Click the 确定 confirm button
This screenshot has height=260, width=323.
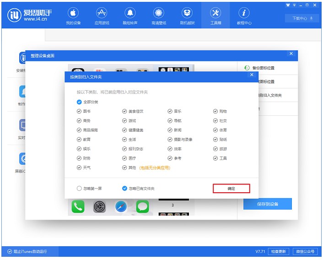click(x=231, y=189)
